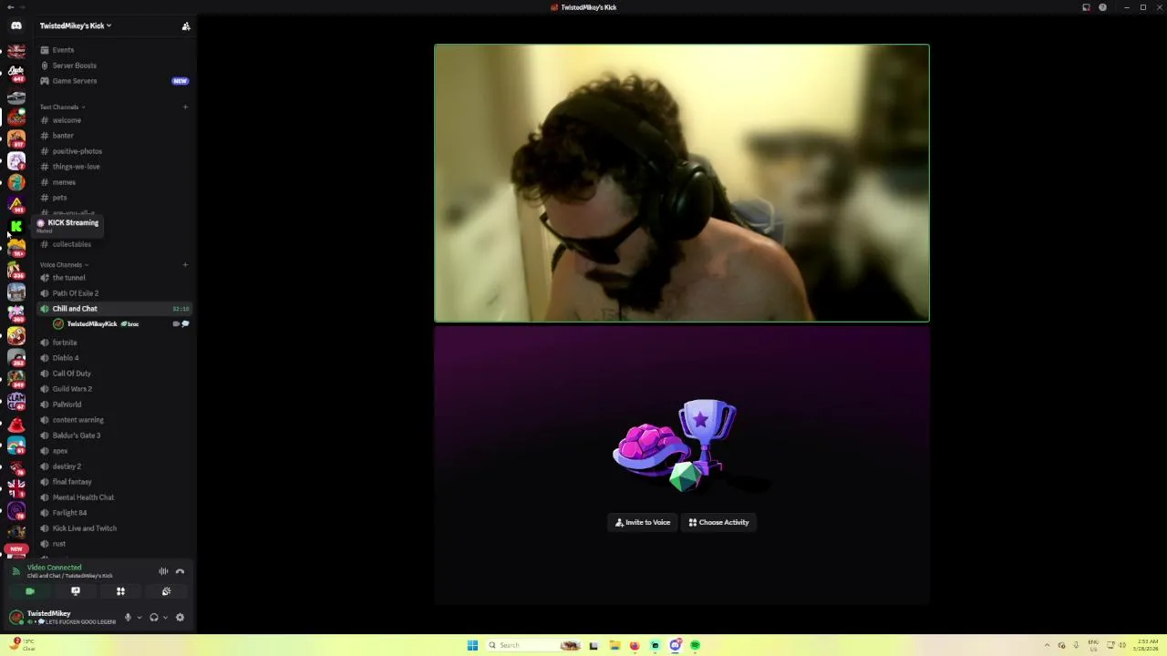The image size is (1167, 656).
Task: Open soundboard icon in voice panel
Action: [x=166, y=591]
